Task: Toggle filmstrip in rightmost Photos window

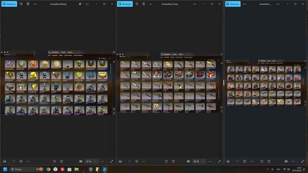Action: [228, 161]
